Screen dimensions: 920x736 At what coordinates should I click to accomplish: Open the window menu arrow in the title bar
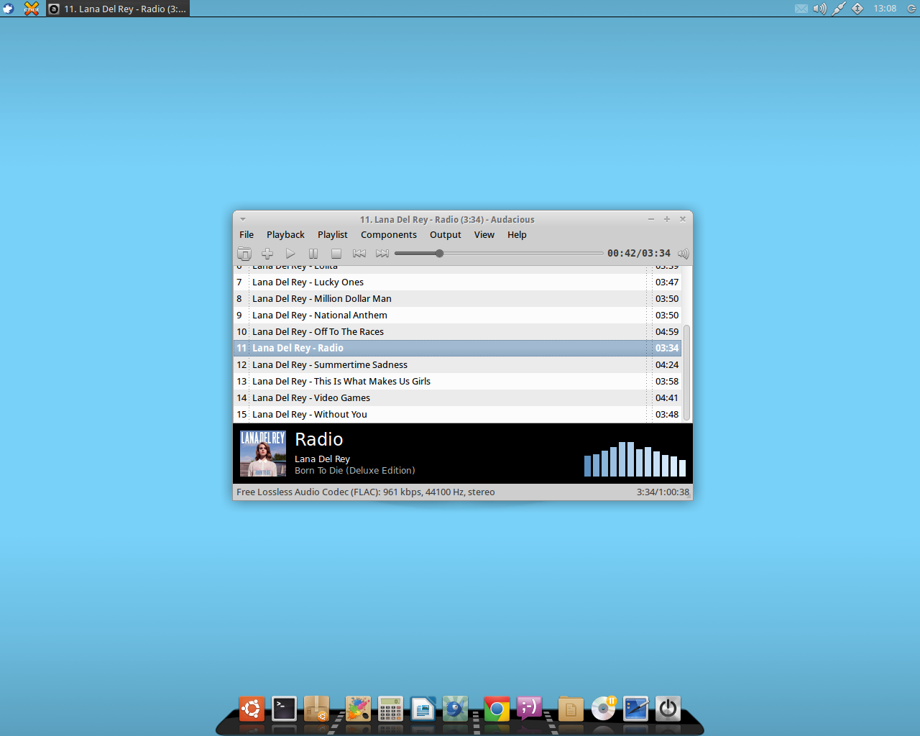pyautogui.click(x=243, y=219)
